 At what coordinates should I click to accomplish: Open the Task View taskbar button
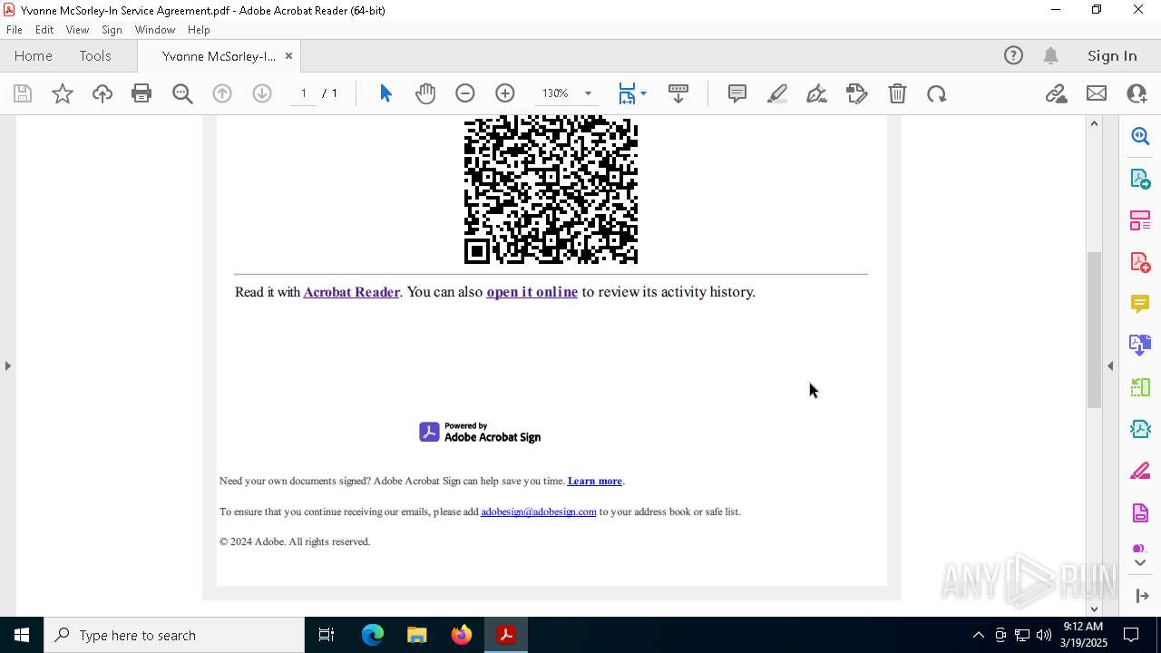[x=327, y=635]
